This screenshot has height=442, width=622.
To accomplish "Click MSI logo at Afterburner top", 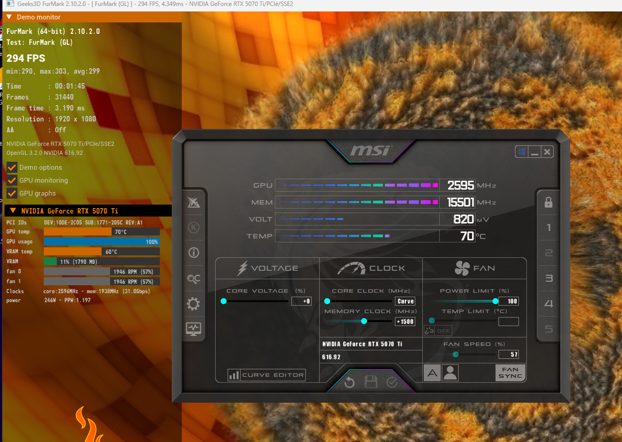I will (x=371, y=150).
